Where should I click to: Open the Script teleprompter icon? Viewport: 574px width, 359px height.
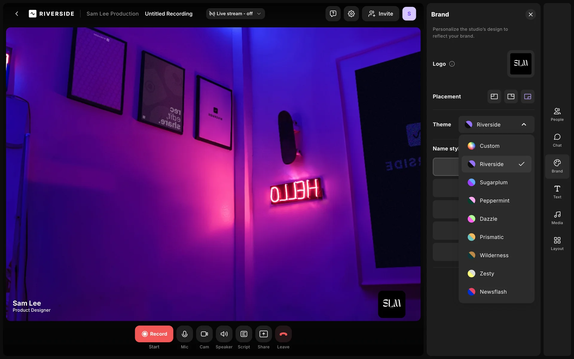[244, 334]
